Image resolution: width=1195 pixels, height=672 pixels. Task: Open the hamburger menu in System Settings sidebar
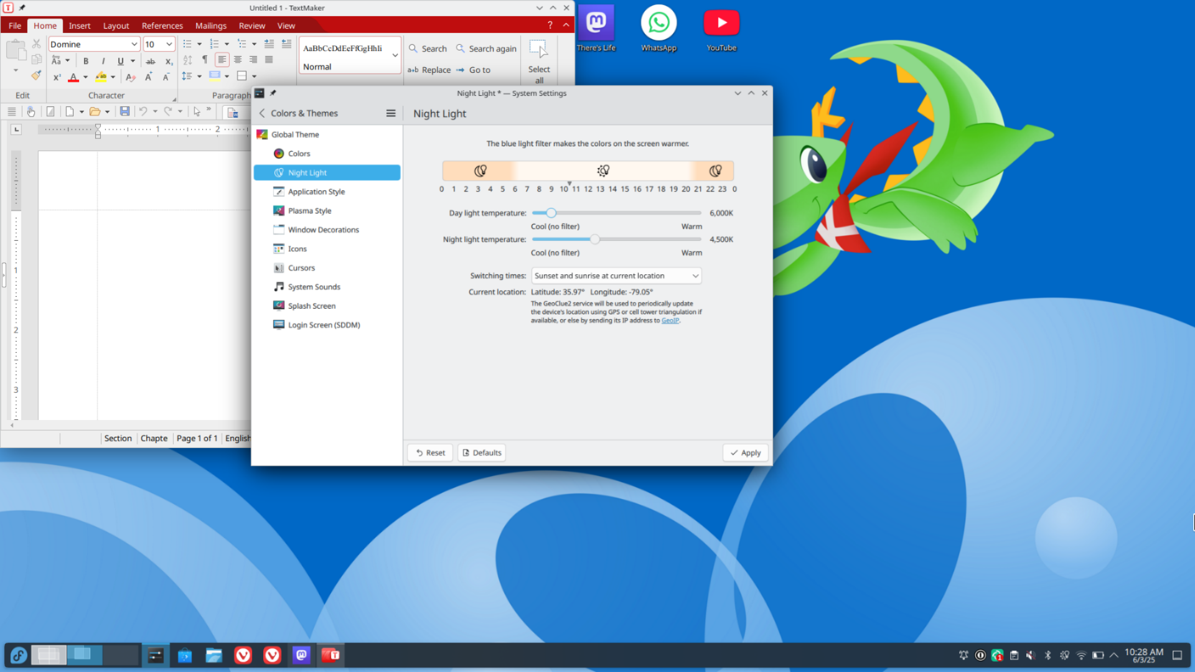(x=391, y=113)
